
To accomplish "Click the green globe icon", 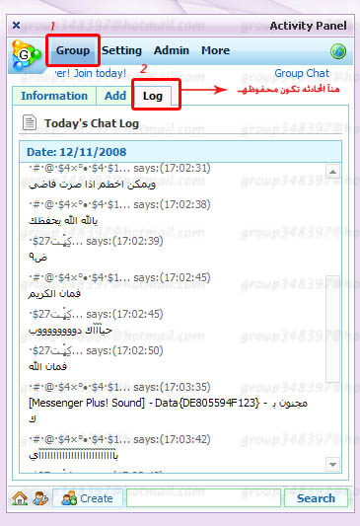I will (x=338, y=51).
